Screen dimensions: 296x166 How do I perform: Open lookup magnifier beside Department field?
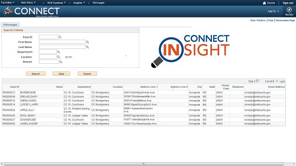[x=59, y=52]
